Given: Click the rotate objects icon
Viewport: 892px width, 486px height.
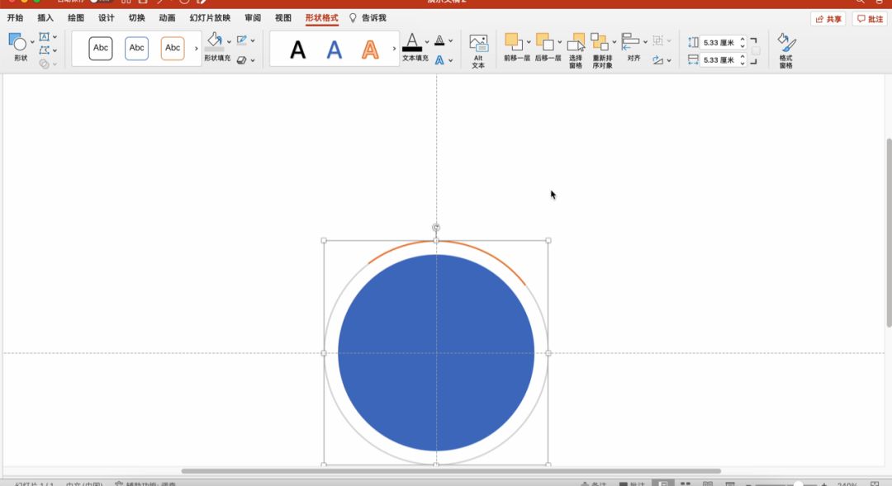Looking at the screenshot, I should point(658,59).
